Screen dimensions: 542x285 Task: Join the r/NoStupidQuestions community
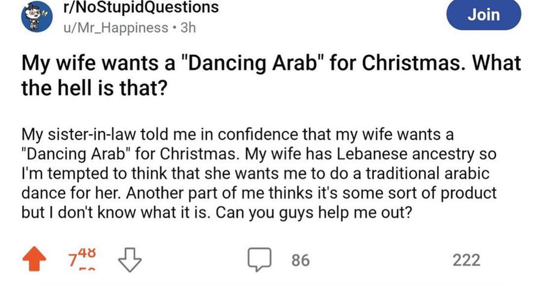[484, 14]
